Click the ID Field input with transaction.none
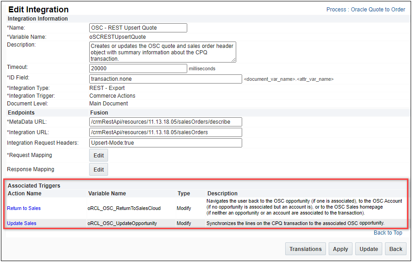The width and height of the screenshot is (412, 262). [x=166, y=79]
